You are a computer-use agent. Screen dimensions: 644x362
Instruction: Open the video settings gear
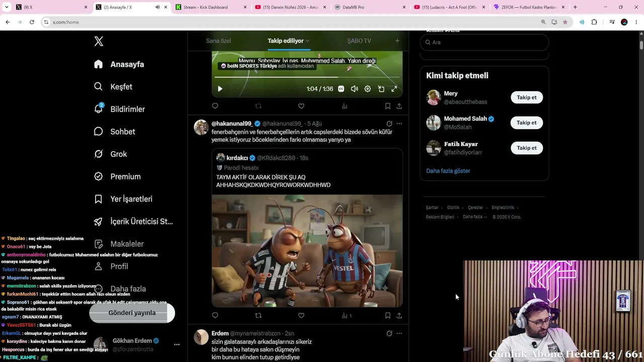point(368,89)
